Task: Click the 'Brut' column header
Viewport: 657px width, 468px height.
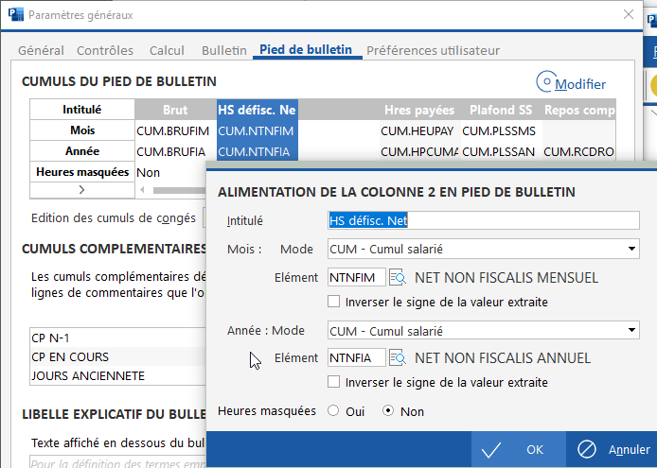Action: 175,110
